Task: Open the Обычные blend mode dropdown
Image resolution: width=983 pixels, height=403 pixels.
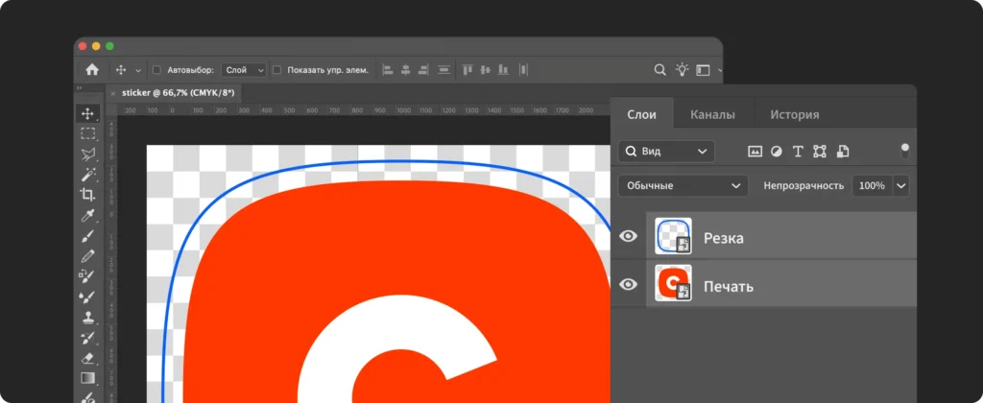Action: click(683, 185)
